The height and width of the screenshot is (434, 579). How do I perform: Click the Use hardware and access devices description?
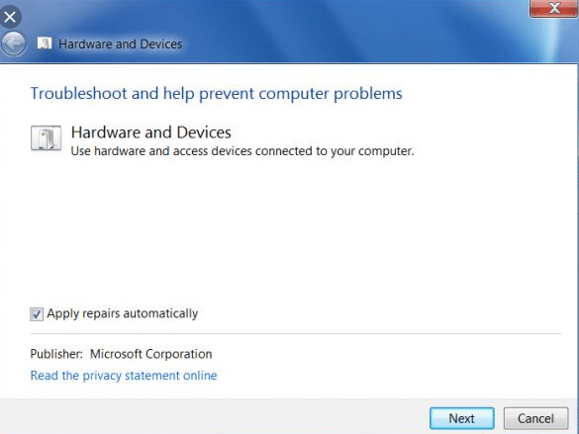pyautogui.click(x=242, y=151)
